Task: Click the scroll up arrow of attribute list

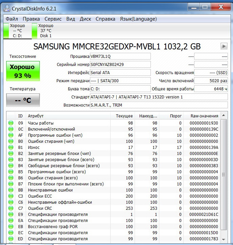Action: (224, 116)
